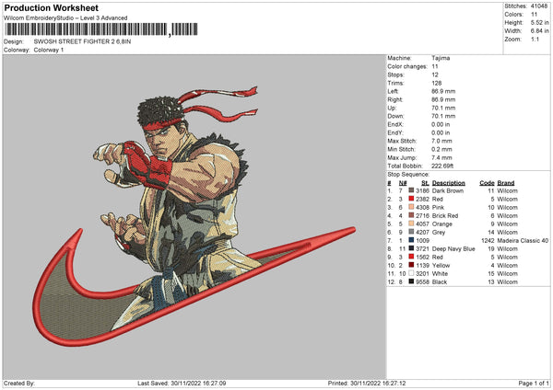Click the Deep Navy Blue color swatch
The width and height of the screenshot is (553, 390).
coord(411,248)
